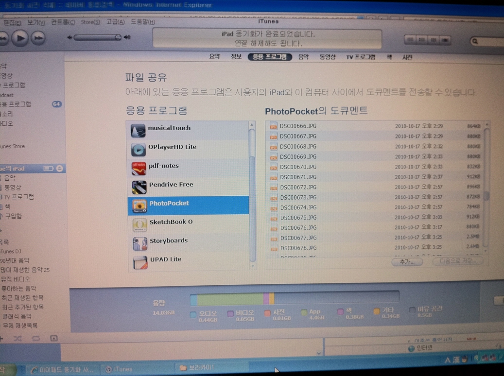Click the JPG icon beside DSC00671.JPG
504x376 pixels.
(274, 178)
